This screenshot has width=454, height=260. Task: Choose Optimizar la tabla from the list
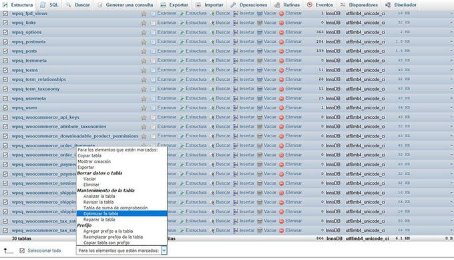[122, 213]
